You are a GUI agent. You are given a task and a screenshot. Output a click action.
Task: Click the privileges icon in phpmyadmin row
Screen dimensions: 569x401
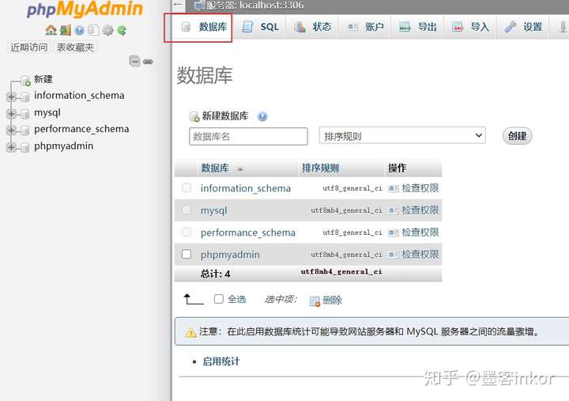click(x=394, y=255)
